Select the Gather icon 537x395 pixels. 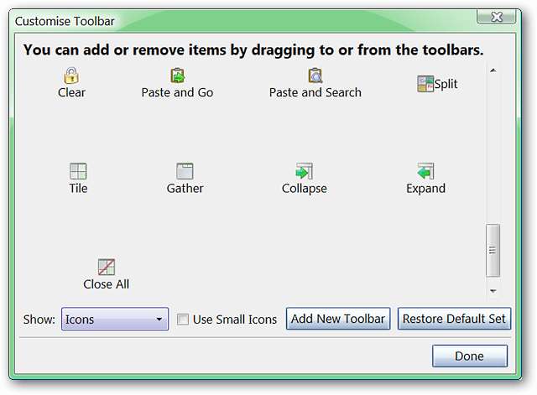pyautogui.click(x=185, y=171)
